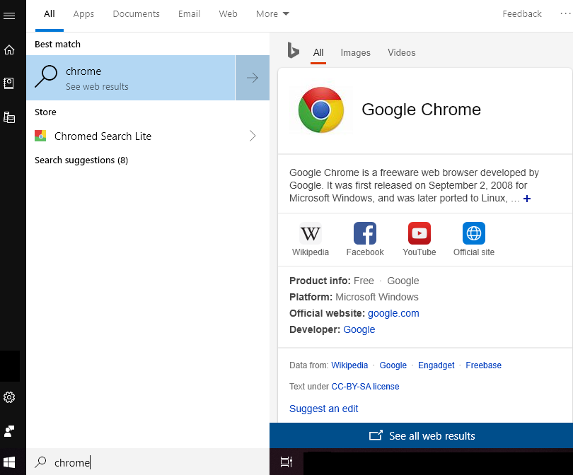The image size is (573, 475).
Task: Click the more options ellipsis at top right
Action: [565, 13]
